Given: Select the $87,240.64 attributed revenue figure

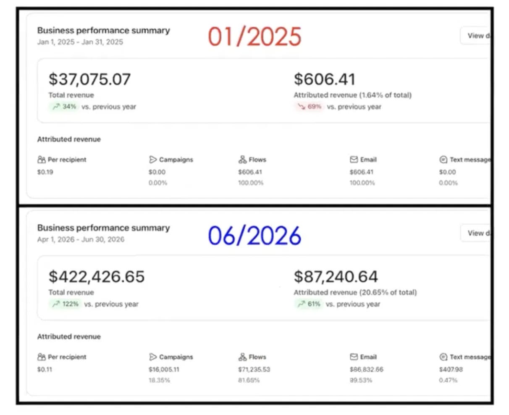Looking at the screenshot, I should tap(336, 277).
